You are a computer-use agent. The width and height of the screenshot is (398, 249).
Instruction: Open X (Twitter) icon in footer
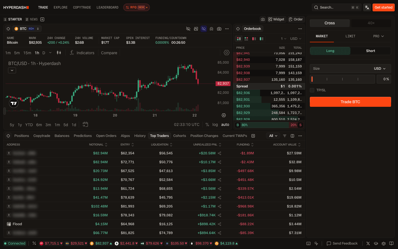pos(368,243)
